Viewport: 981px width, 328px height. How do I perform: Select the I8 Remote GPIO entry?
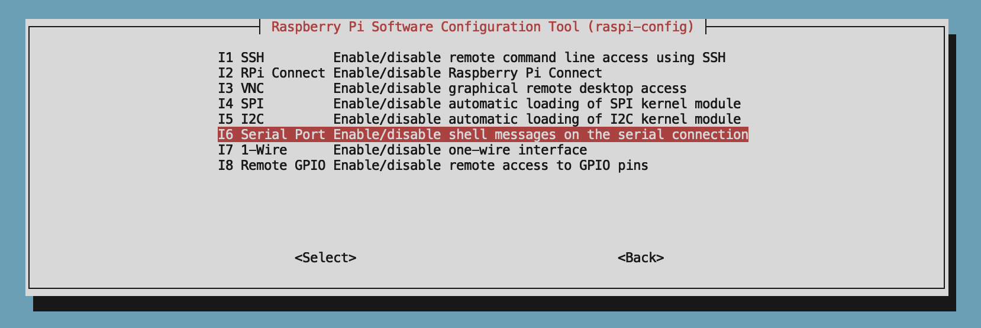433,165
